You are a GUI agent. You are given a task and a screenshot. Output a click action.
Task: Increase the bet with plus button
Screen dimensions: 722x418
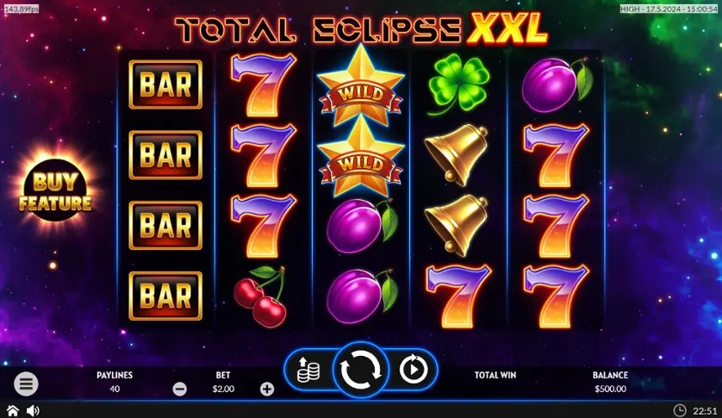(267, 389)
